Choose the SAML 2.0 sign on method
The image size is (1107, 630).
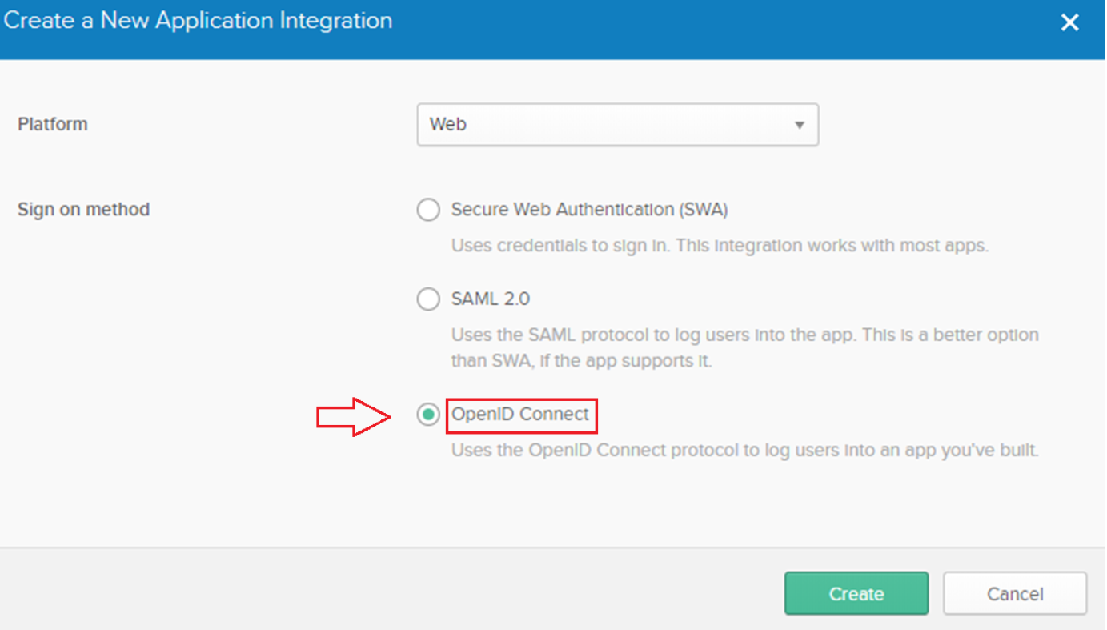[428, 299]
